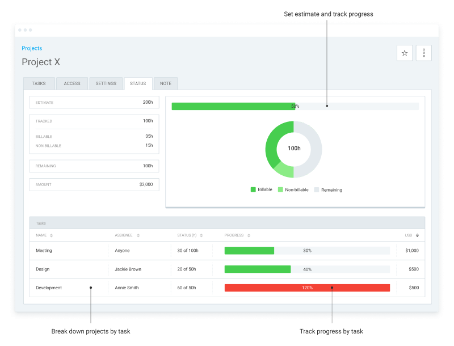
Task: Click the 100h donut chart center
Action: 294,149
